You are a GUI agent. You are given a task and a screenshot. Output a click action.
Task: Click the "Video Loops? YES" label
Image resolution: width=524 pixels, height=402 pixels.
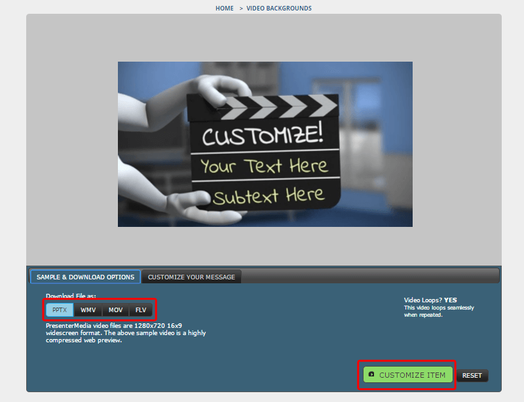430,300
